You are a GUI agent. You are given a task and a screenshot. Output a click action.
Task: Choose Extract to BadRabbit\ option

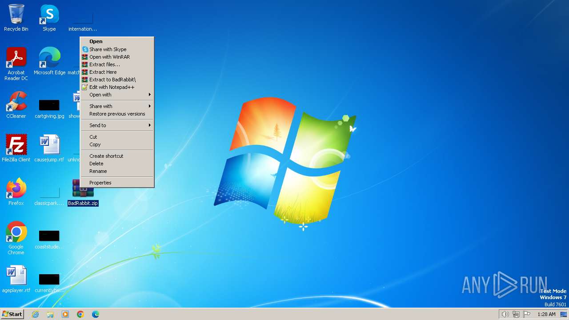117,80
